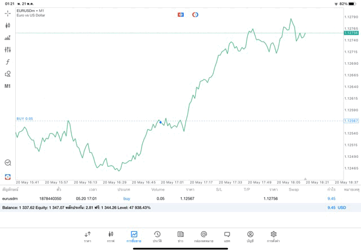Open the news (ข่าว) tab

180,236
